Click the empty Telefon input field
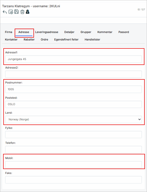Viewport: 147px width, 192px height. point(74,149)
